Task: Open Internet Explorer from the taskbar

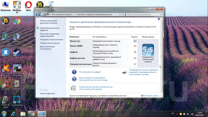Action: (14, 114)
